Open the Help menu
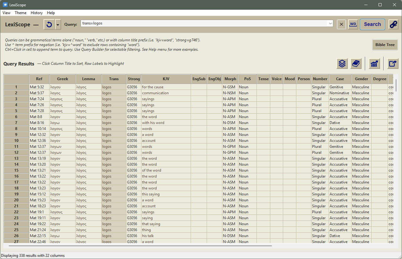Viewport: 402px width, 259px height. (x=51, y=13)
